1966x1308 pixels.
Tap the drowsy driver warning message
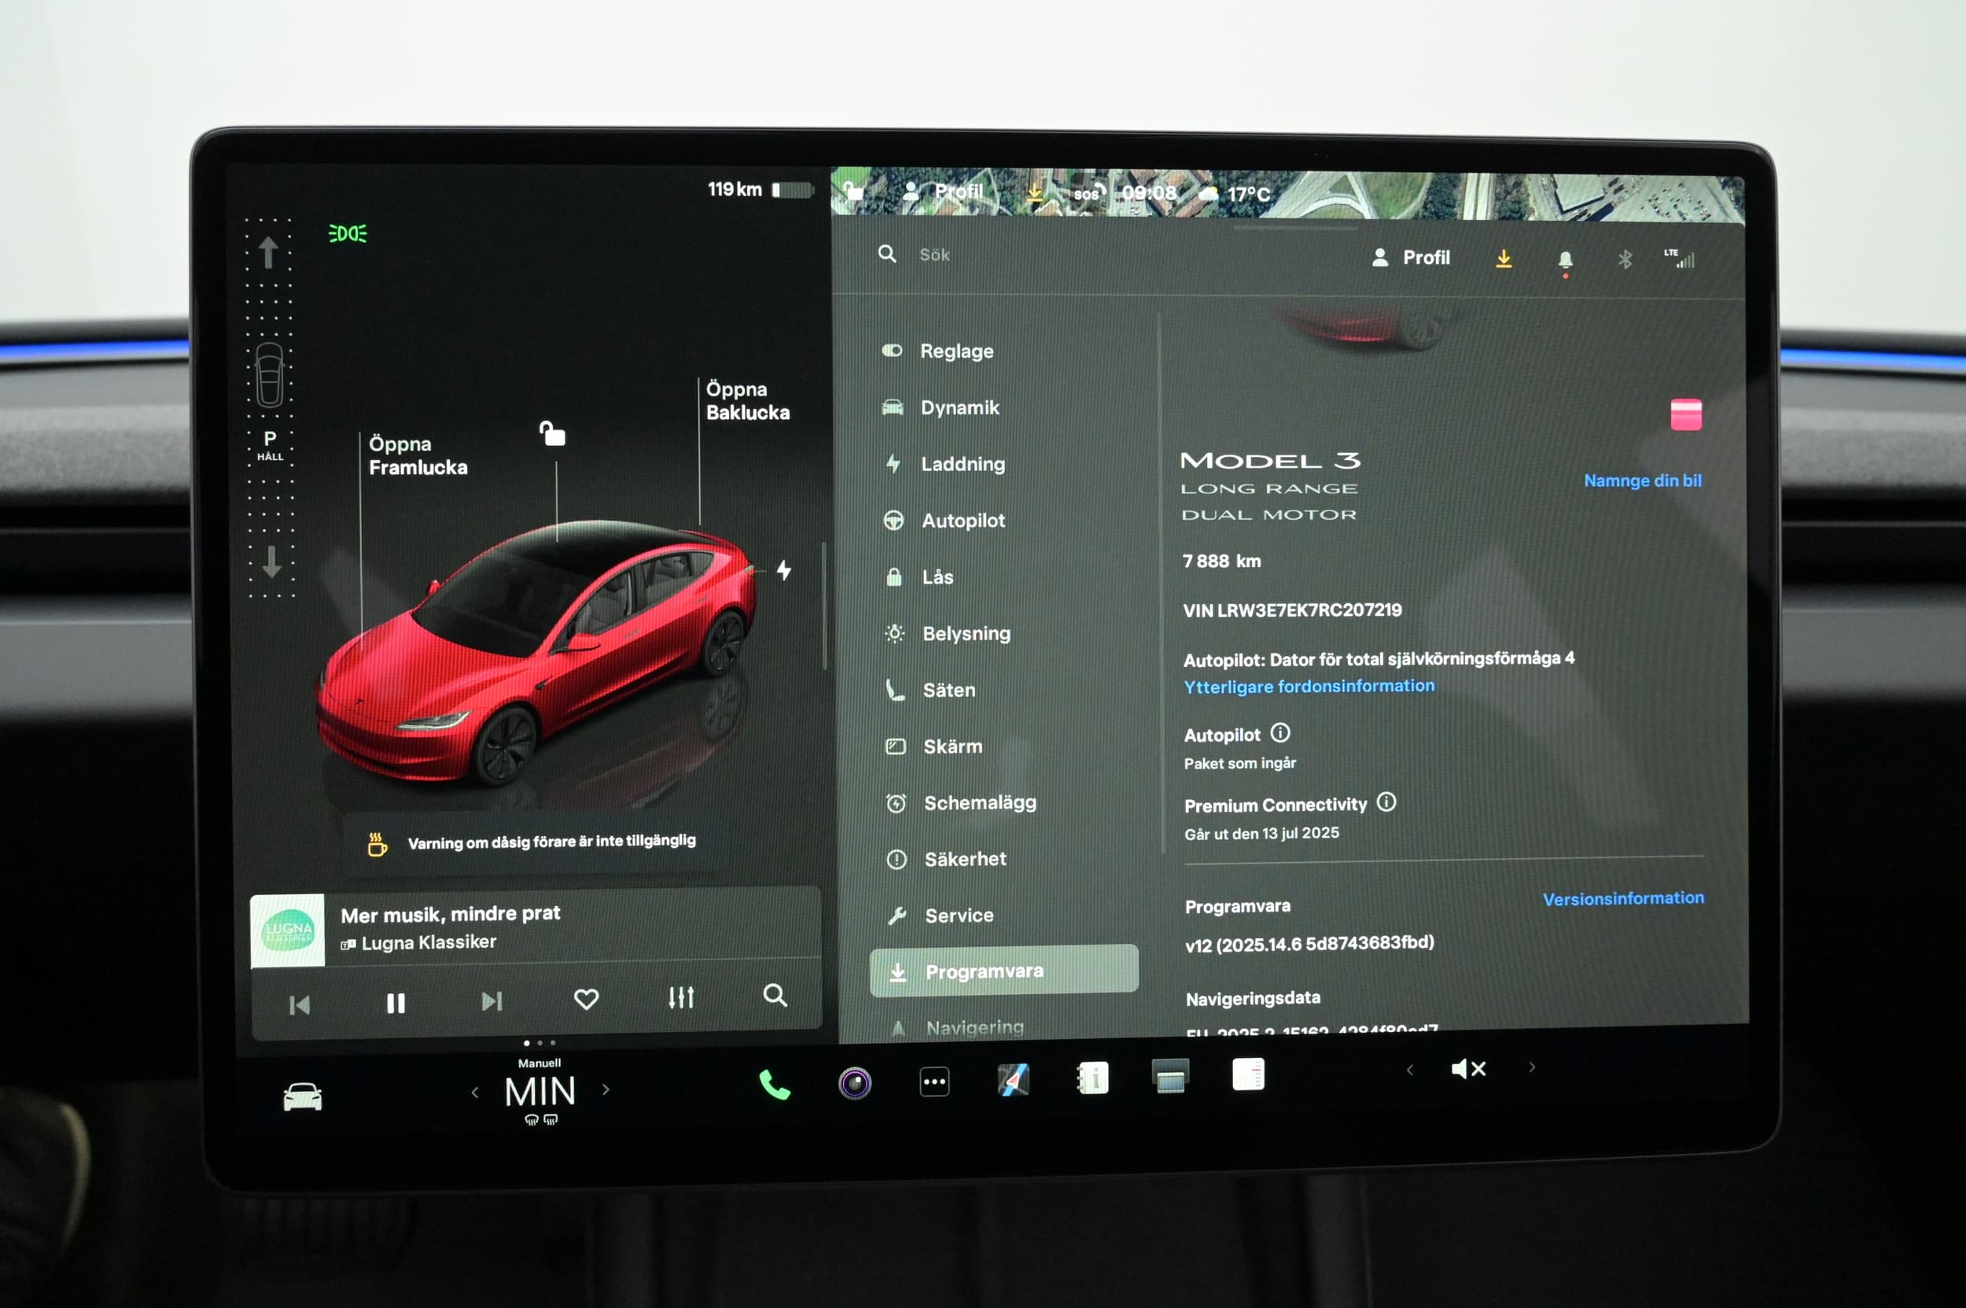tap(536, 842)
